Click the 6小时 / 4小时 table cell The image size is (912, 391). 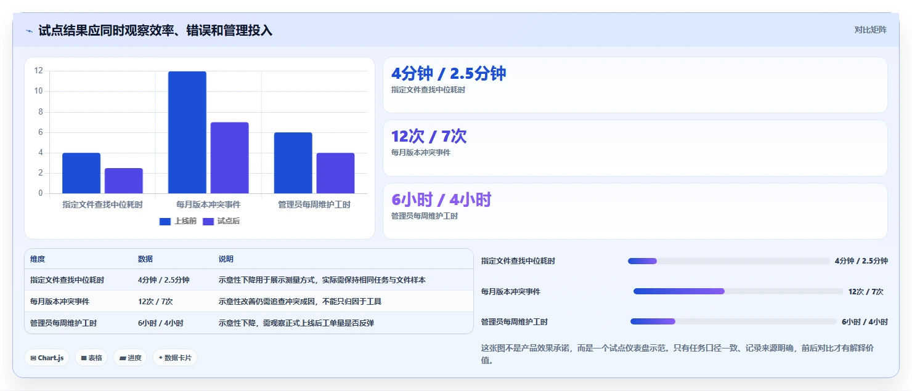coord(161,323)
